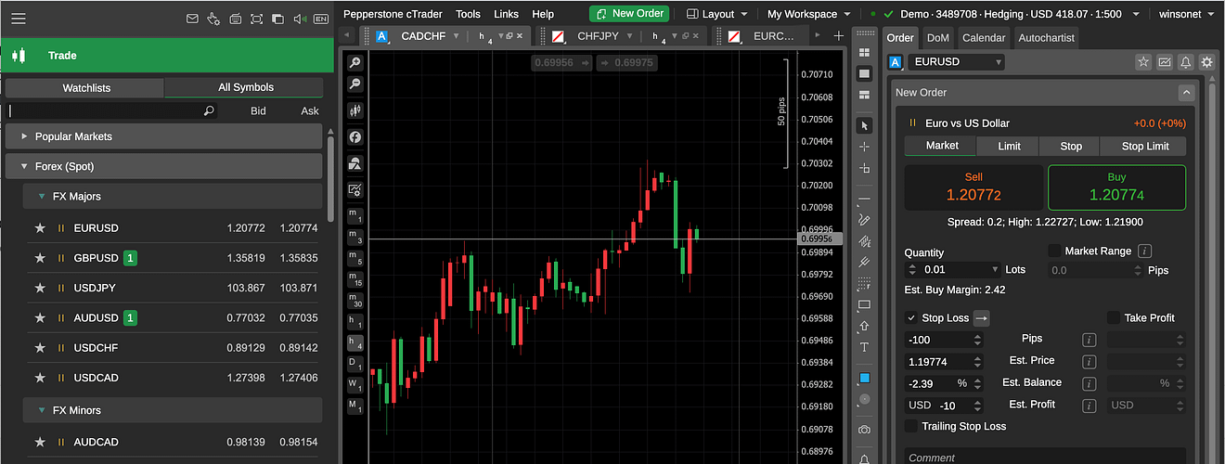Viewport: 1225px width, 464px height.
Task: Click the Facebook share icon on chart
Action: 355,137
